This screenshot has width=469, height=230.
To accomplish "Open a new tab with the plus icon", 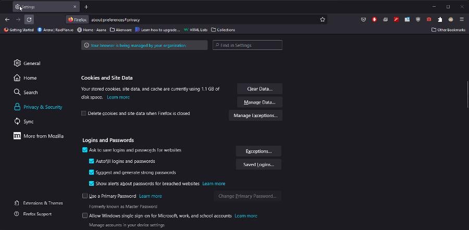I will coord(86,7).
